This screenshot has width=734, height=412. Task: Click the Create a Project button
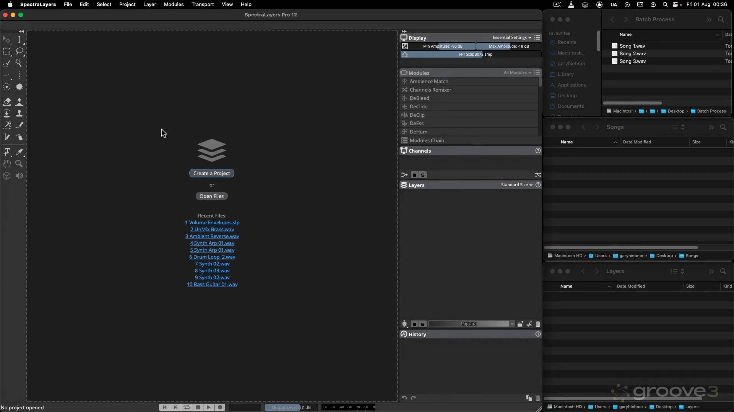point(211,174)
